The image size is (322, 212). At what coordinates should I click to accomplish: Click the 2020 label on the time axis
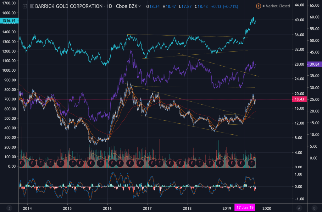[267, 208]
